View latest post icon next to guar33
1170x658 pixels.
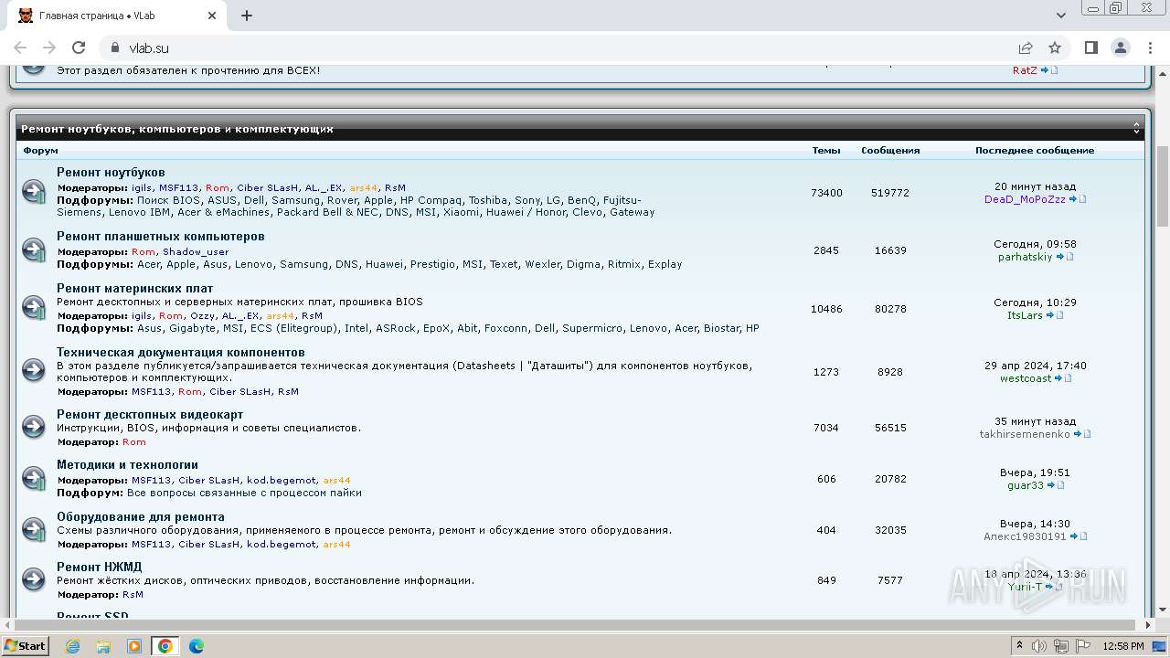tap(1056, 485)
